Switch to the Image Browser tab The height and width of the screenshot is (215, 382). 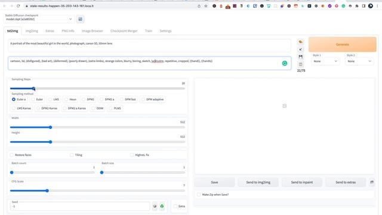click(92, 31)
